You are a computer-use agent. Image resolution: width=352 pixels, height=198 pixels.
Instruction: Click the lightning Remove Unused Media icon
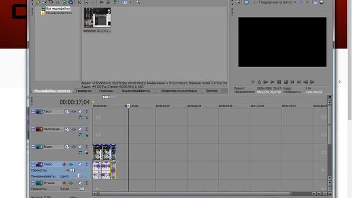click(38, 2)
